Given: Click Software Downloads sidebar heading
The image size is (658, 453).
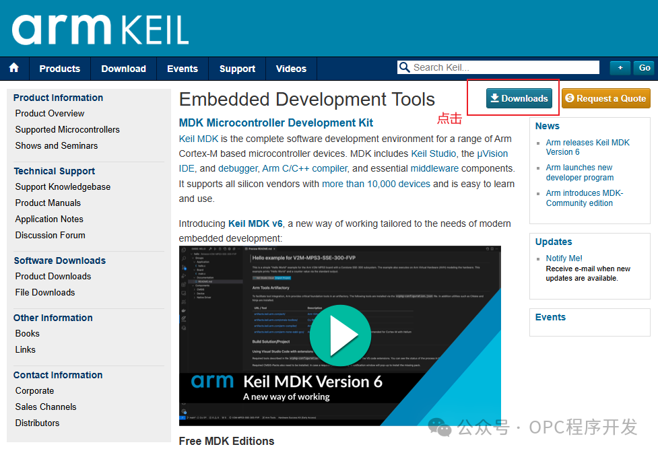Looking at the screenshot, I should tap(59, 260).
